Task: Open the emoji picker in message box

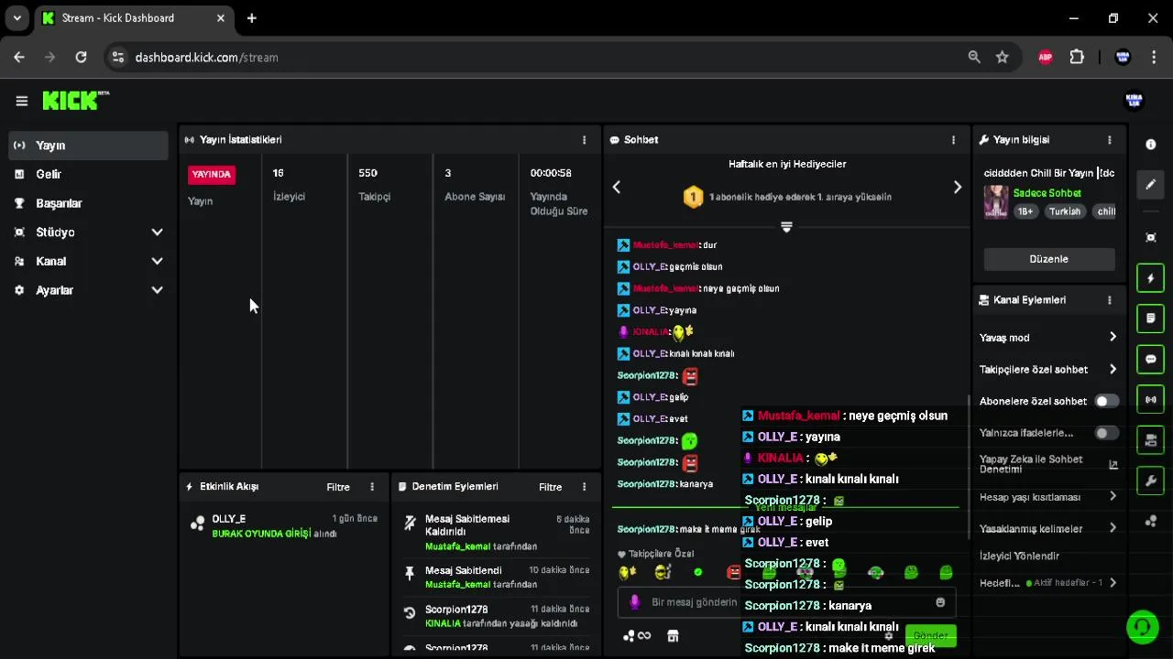Action: pyautogui.click(x=940, y=602)
